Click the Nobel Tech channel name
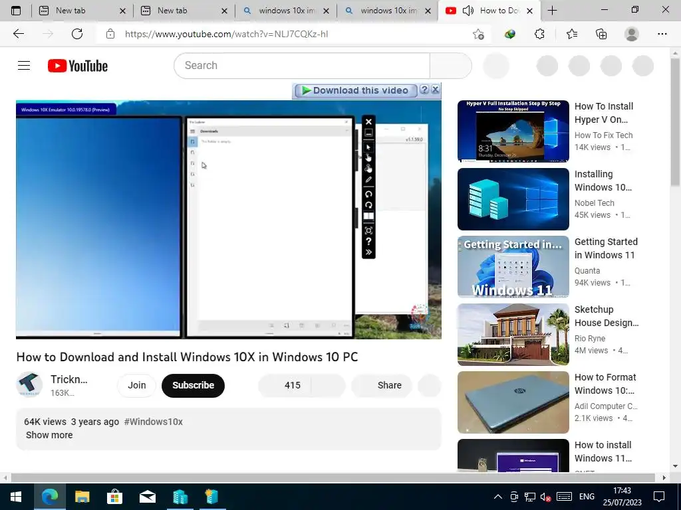 (594, 203)
